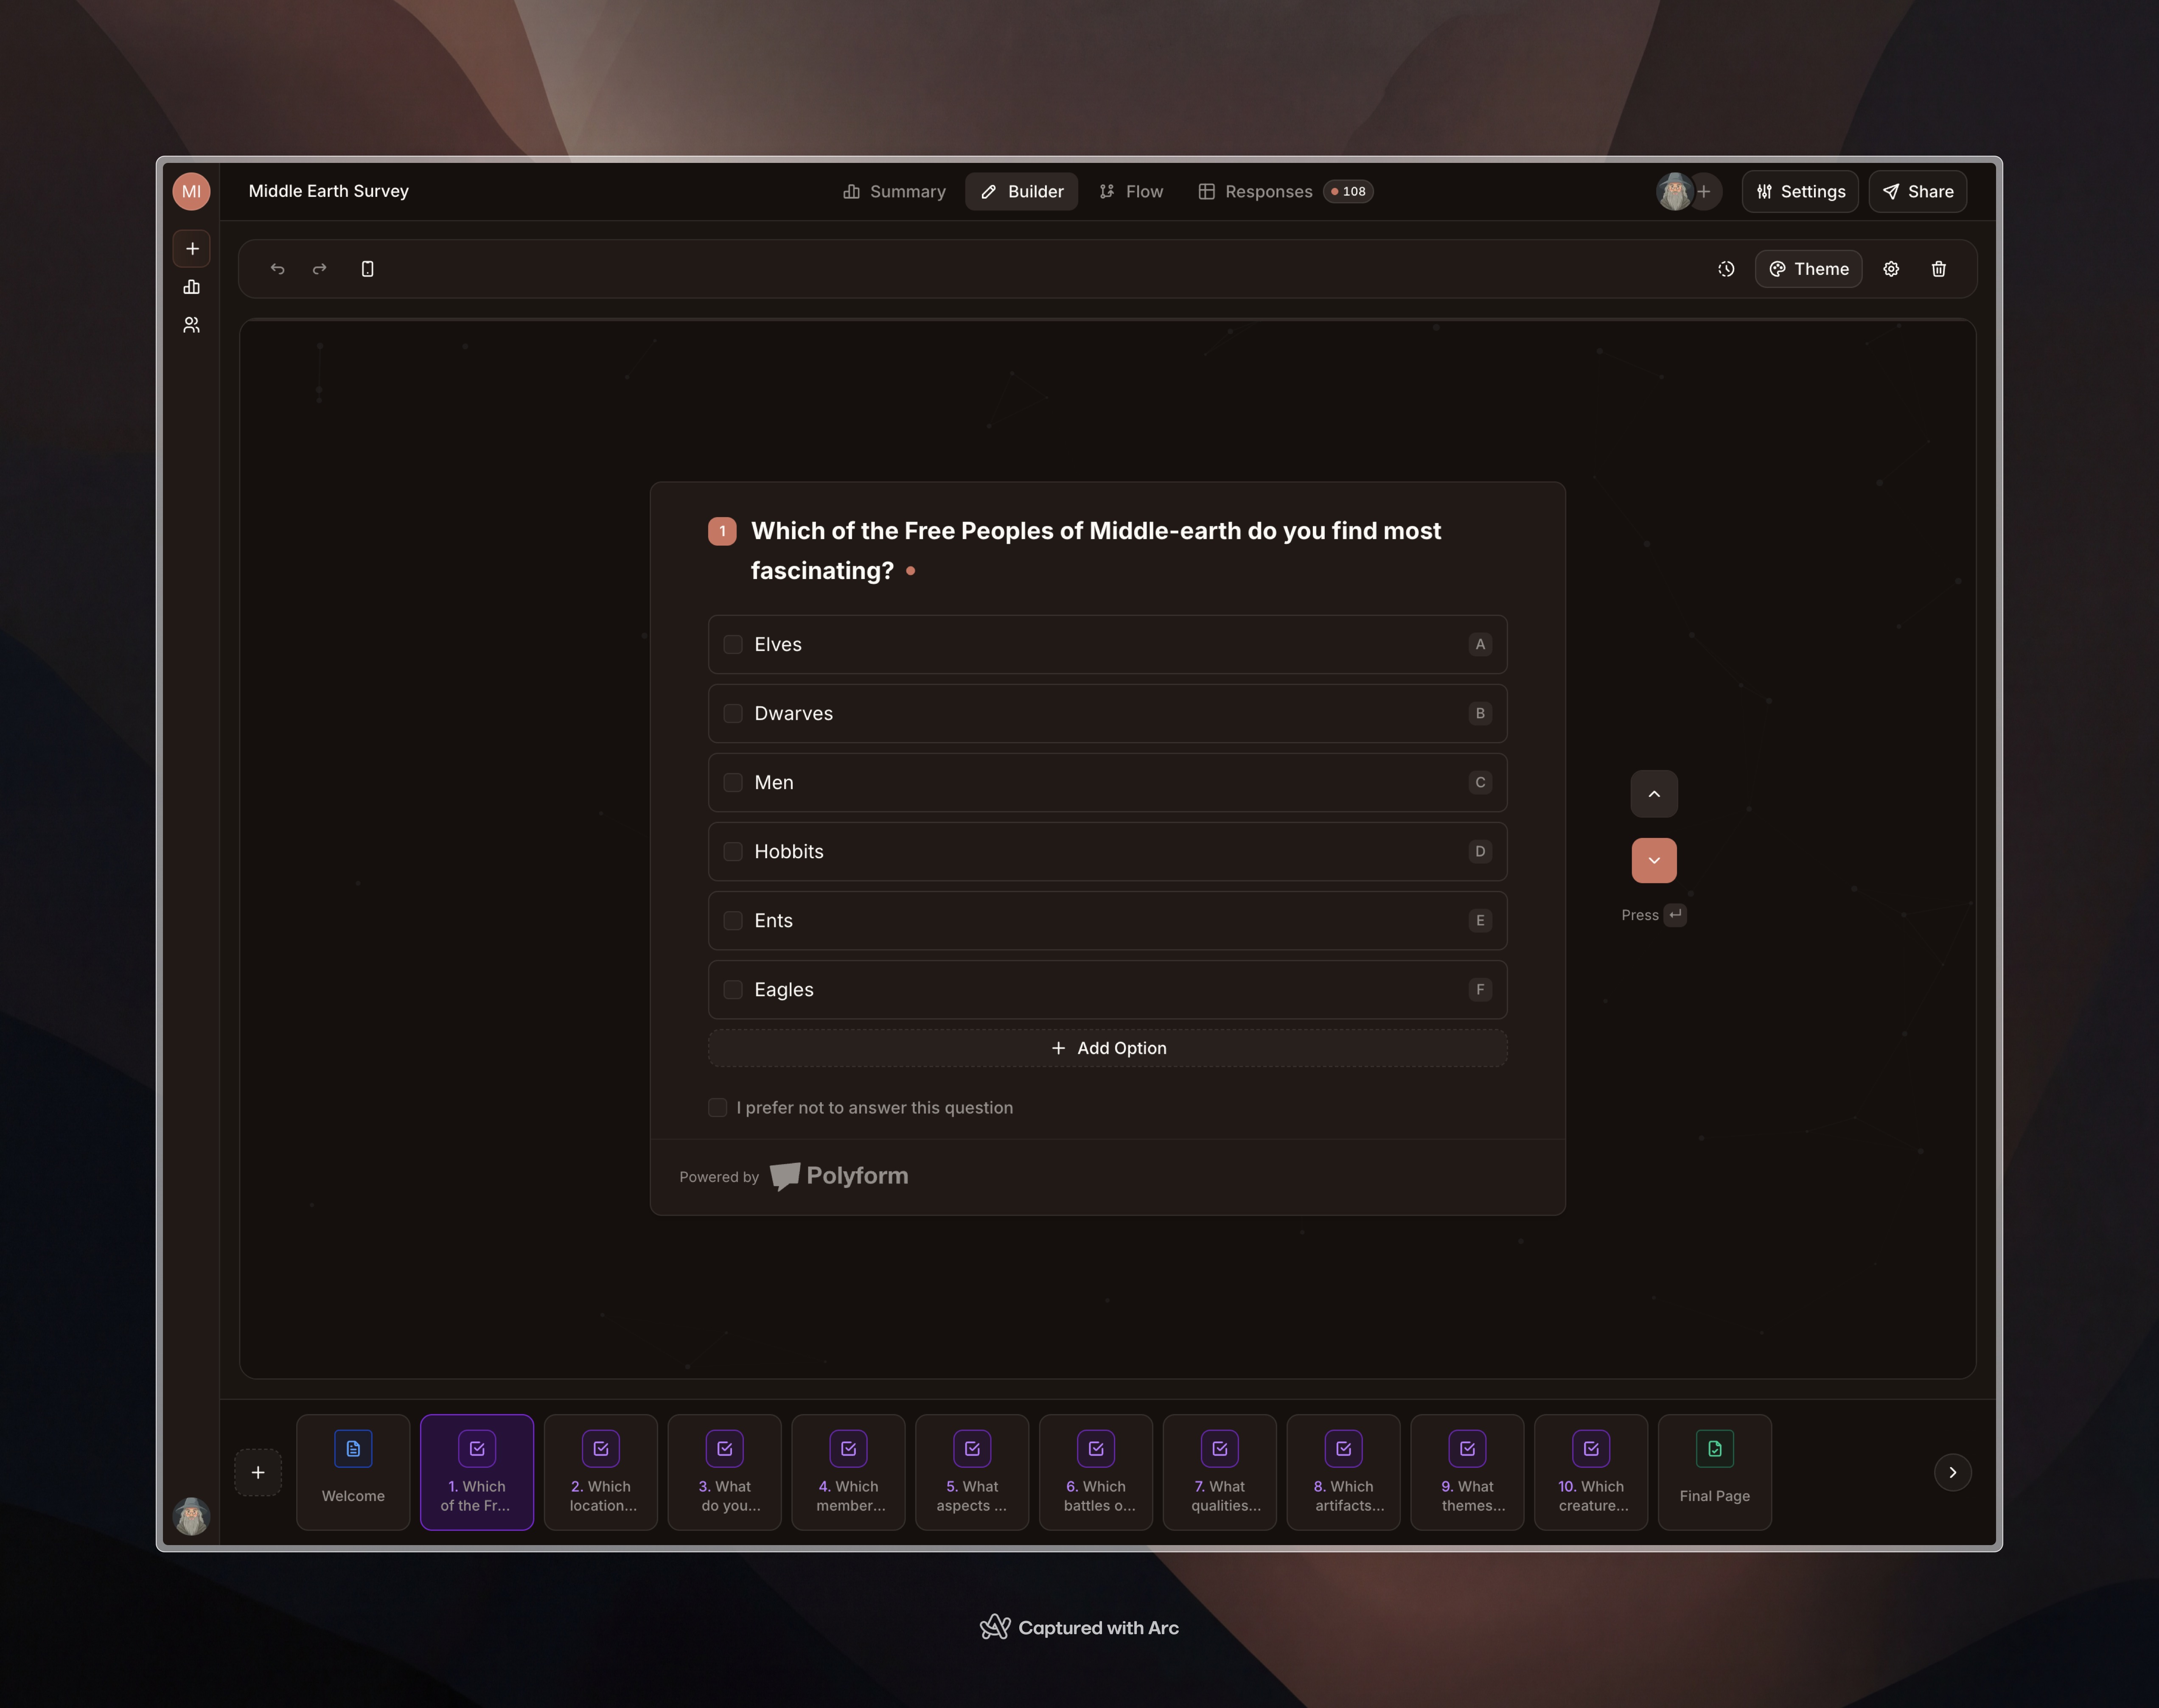
Task: Switch to mobile preview mode
Action: pos(366,268)
